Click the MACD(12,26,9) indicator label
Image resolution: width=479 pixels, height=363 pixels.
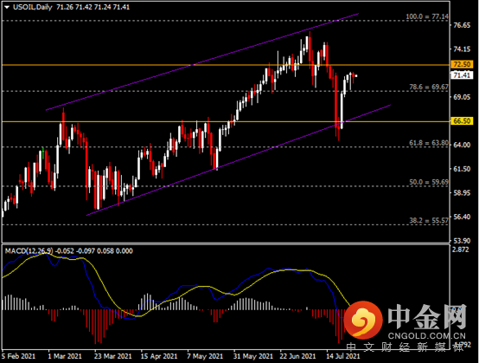click(x=29, y=251)
